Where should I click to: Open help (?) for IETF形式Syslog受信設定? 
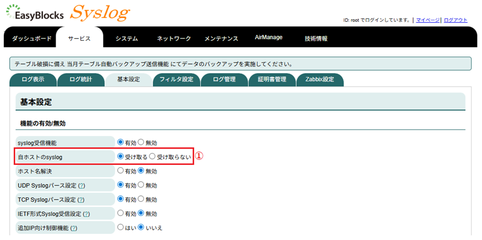pos(86,214)
